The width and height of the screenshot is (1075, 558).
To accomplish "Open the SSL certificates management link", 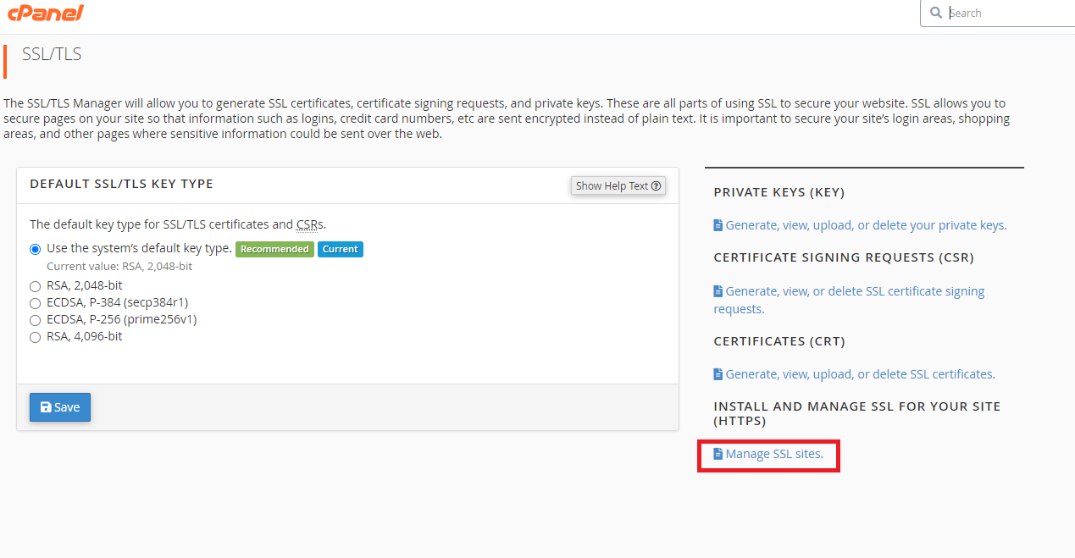I will pyautogui.click(x=860, y=374).
